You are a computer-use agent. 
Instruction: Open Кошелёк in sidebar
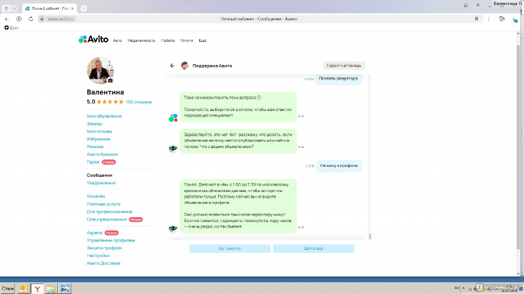pyautogui.click(x=96, y=196)
